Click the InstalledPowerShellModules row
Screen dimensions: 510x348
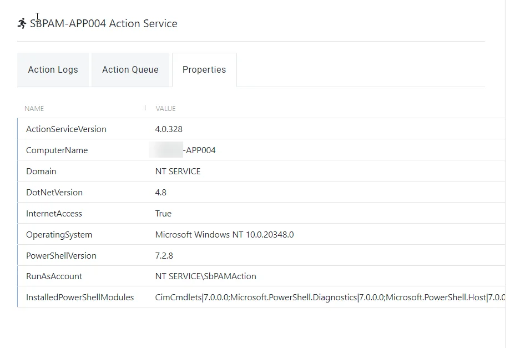261,297
